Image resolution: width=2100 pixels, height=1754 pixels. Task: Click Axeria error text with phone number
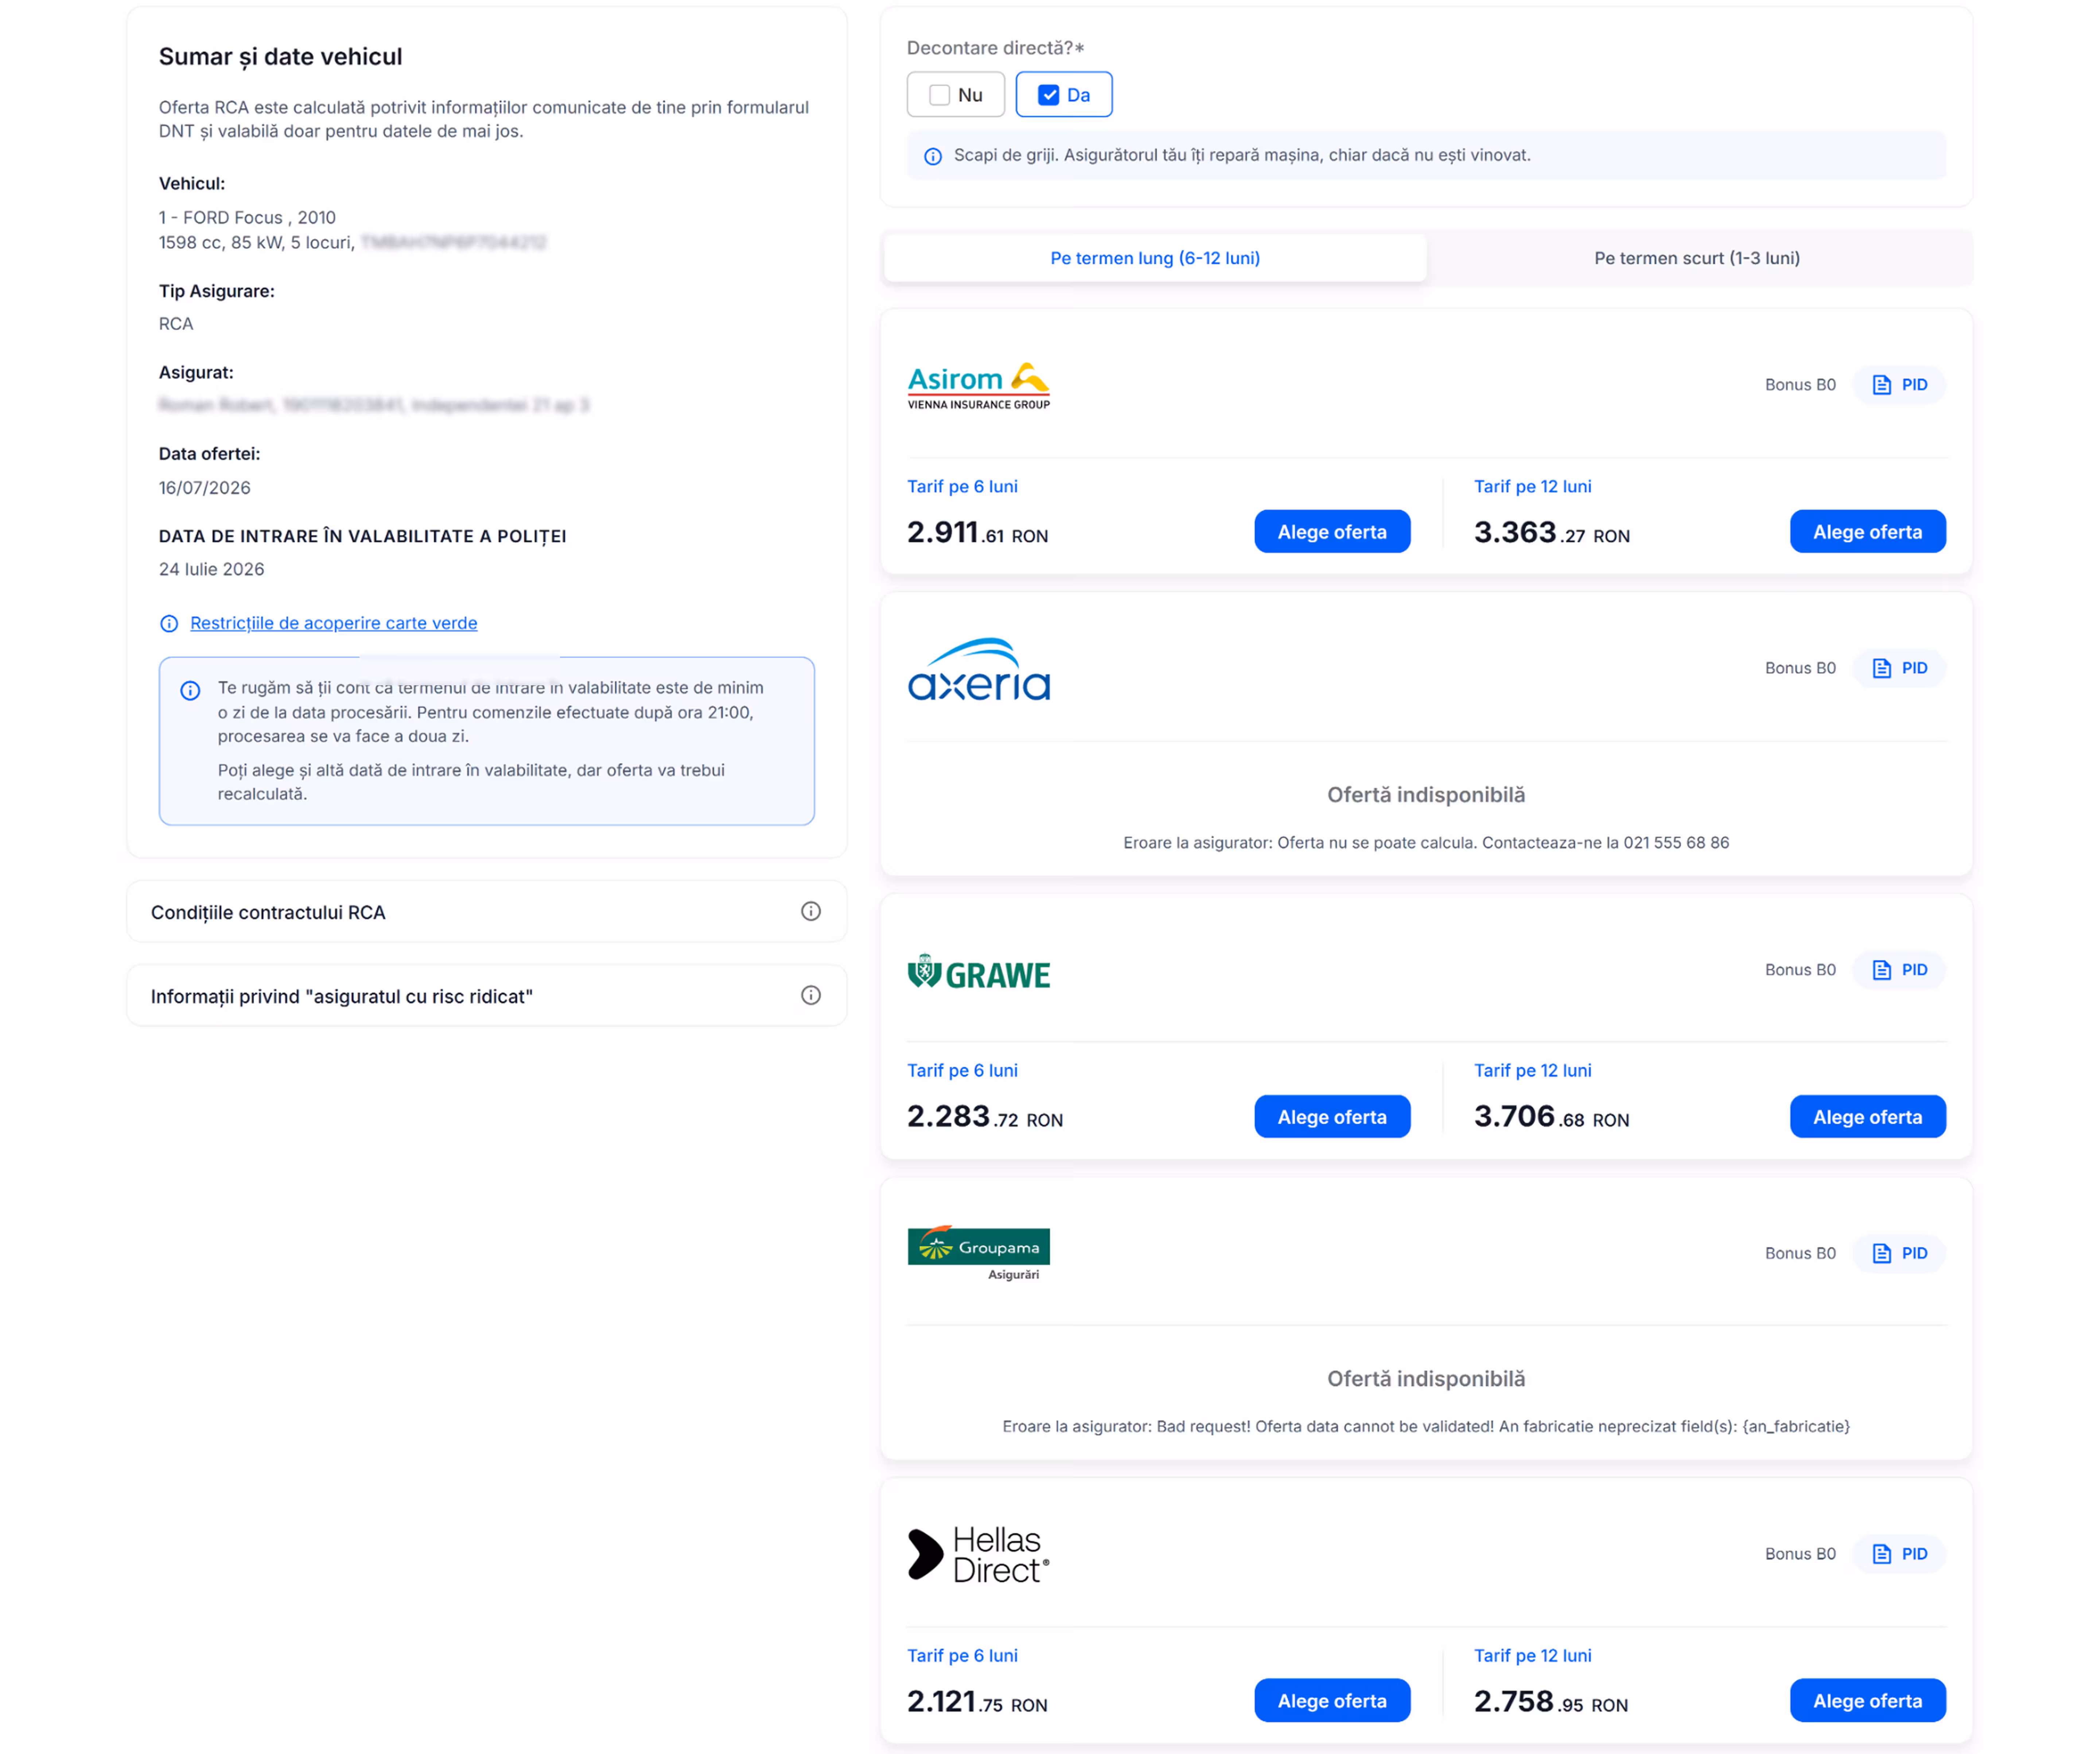(1426, 843)
